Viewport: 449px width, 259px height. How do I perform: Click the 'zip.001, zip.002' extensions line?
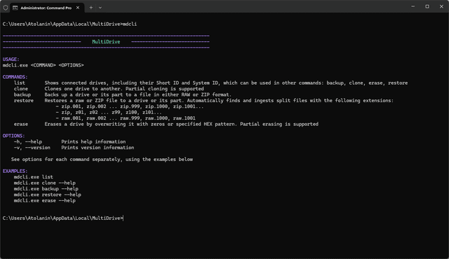(x=130, y=106)
